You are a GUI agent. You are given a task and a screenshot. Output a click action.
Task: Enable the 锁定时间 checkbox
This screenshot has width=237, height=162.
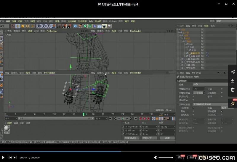193,96
